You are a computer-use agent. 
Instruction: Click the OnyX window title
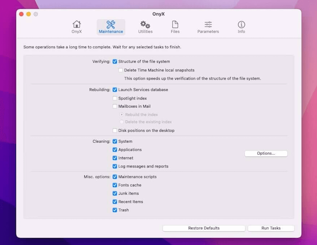coord(158,14)
